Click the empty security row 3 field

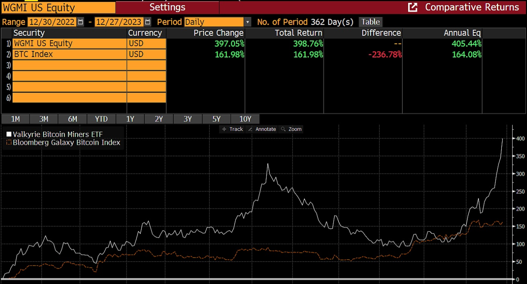(69, 65)
